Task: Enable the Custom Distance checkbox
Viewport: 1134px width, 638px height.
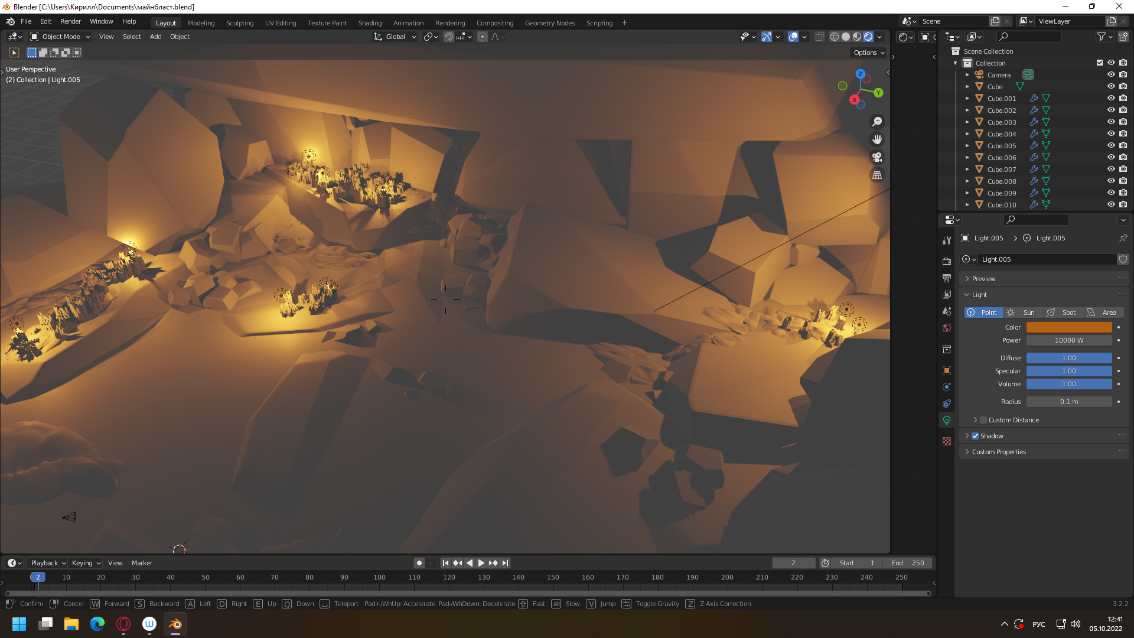Action: (x=983, y=420)
